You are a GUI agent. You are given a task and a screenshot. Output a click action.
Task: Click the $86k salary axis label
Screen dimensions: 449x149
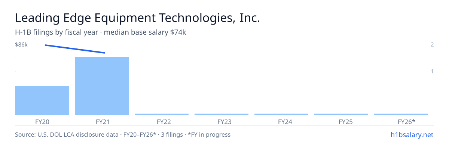[x=21, y=45]
